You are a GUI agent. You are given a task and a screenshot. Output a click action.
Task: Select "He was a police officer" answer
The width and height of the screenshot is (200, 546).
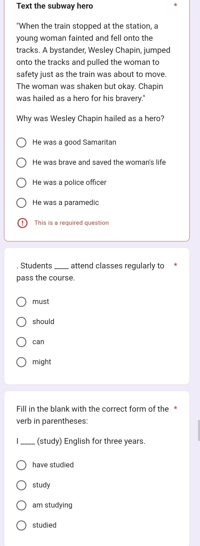pyautogui.click(x=21, y=183)
